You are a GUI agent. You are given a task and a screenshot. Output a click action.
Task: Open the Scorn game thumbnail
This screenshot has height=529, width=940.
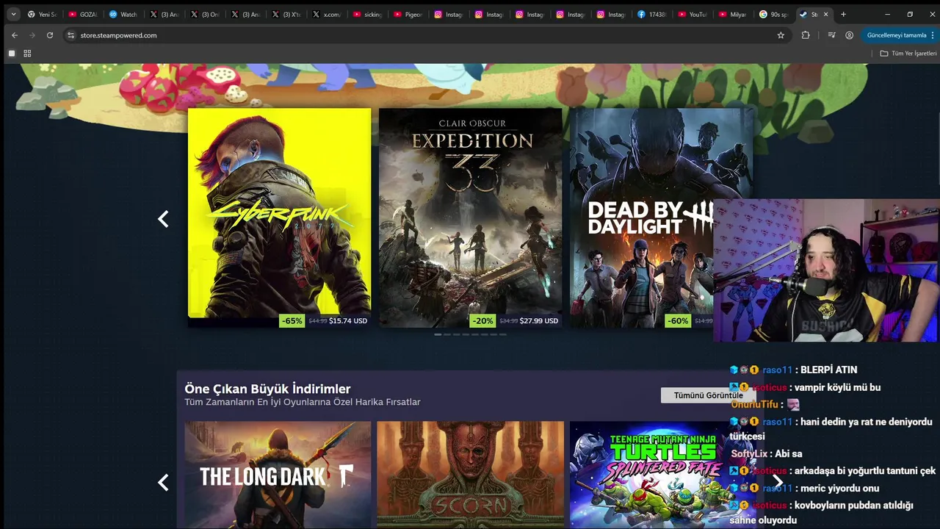pyautogui.click(x=470, y=475)
